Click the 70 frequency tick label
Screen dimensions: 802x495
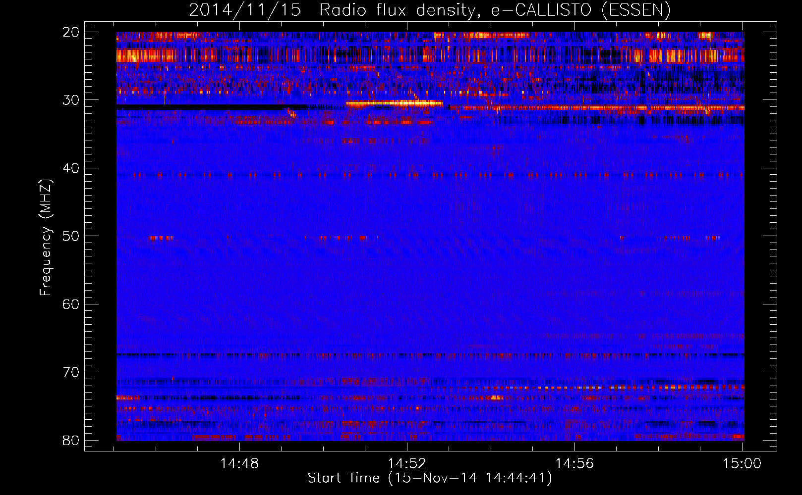(71, 372)
